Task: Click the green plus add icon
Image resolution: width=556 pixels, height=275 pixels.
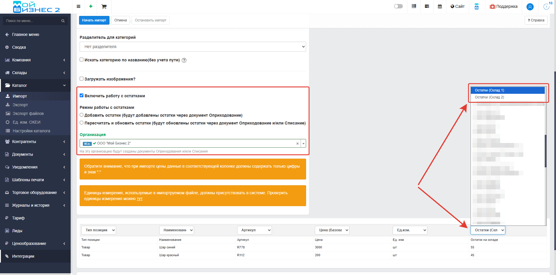Action: coord(91,6)
